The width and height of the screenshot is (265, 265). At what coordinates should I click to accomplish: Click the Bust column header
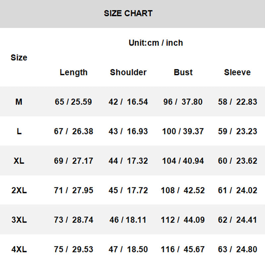183,72
